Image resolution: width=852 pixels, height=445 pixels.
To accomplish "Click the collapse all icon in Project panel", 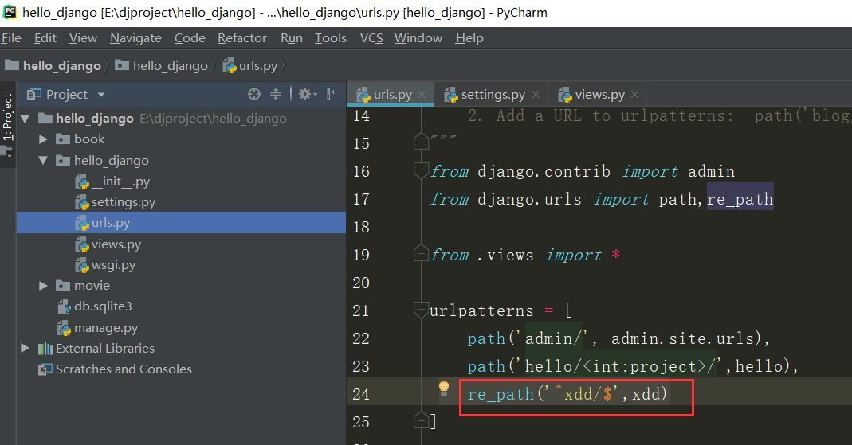I will [x=276, y=94].
